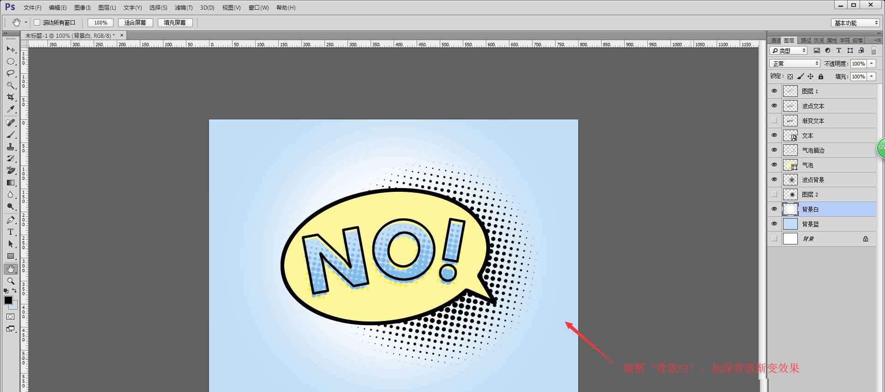Image resolution: width=885 pixels, height=392 pixels.
Task: Show the 图层 2 layer
Action: click(774, 195)
